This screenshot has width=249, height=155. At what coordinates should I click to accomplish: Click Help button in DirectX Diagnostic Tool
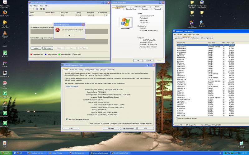(x=71, y=129)
